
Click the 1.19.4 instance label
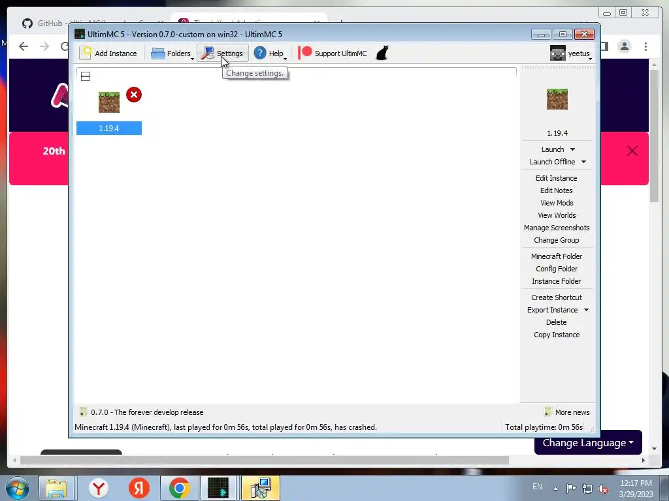[109, 129]
